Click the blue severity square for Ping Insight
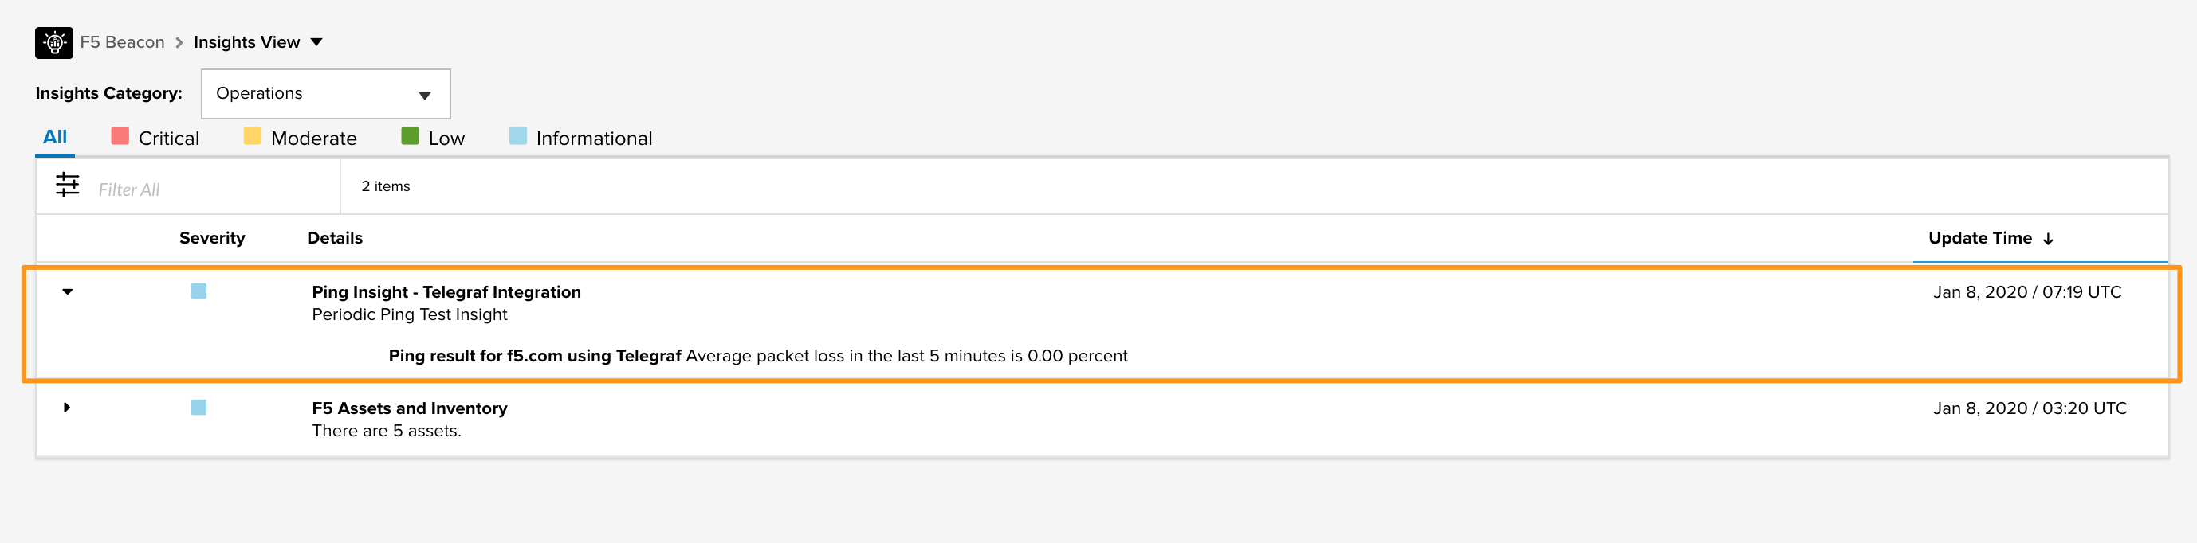This screenshot has width=2197, height=543. [198, 291]
